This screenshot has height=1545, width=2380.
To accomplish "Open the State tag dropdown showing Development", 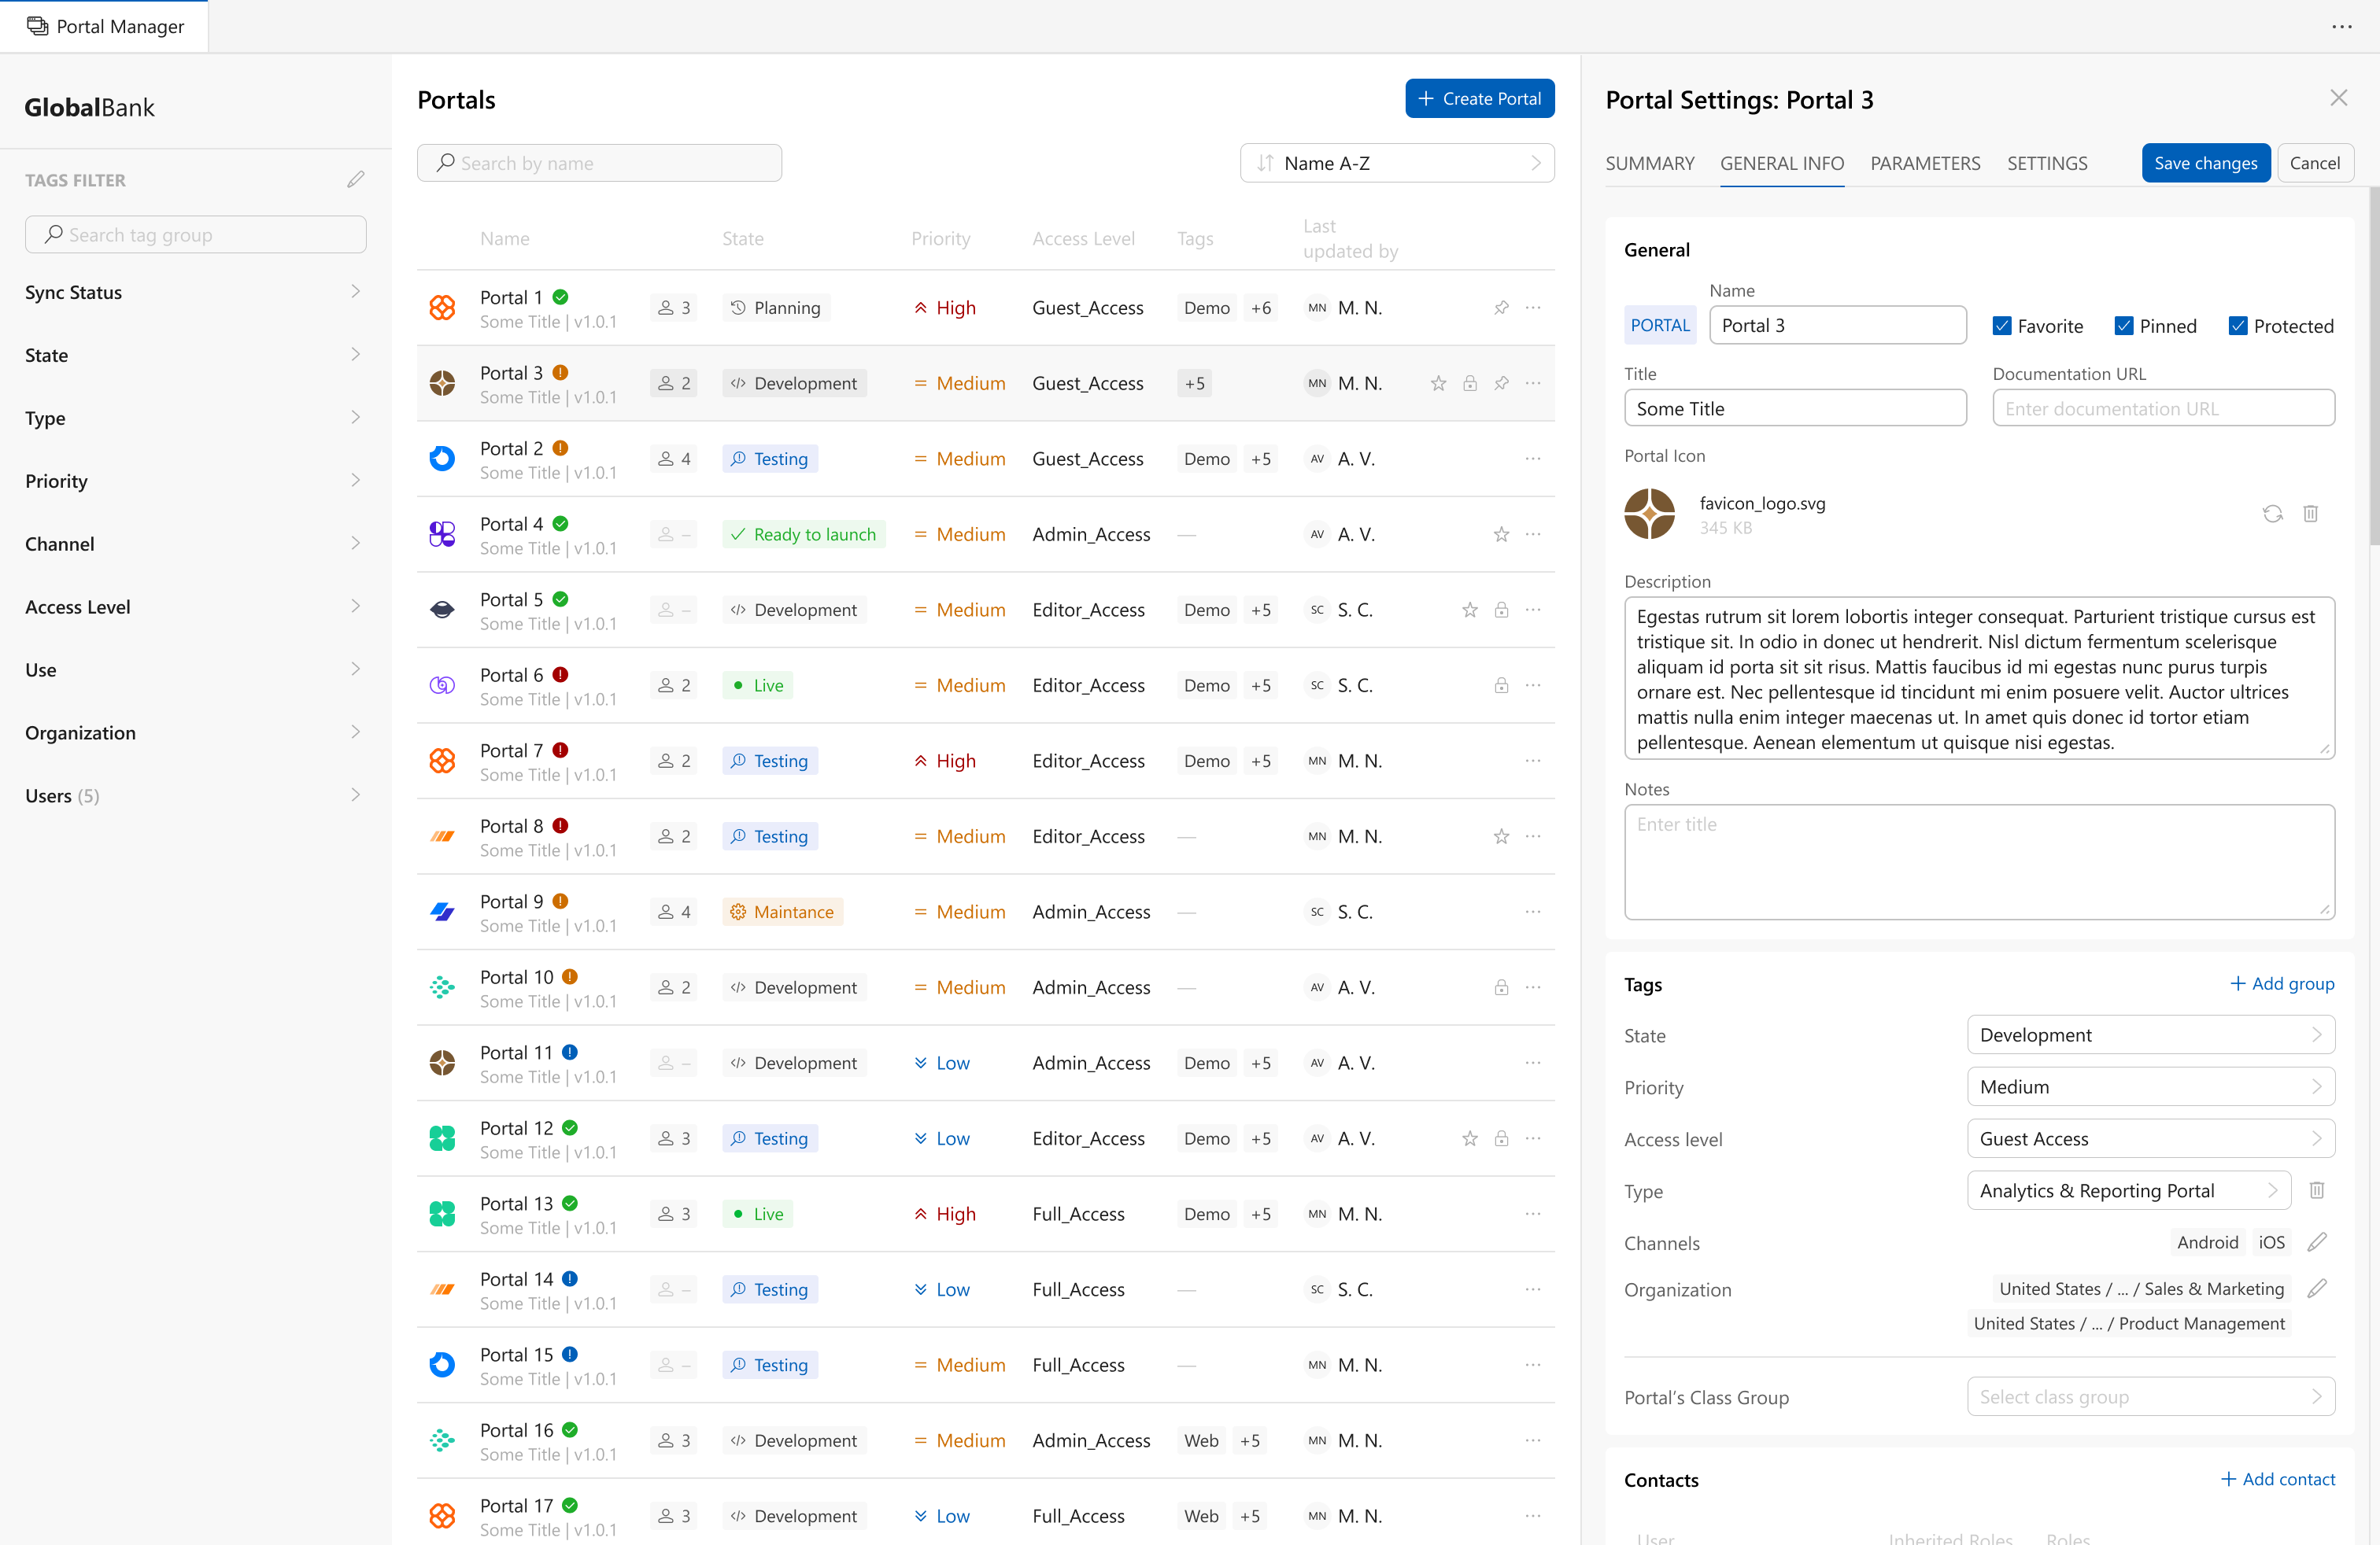I will pyautogui.click(x=2151, y=1035).
